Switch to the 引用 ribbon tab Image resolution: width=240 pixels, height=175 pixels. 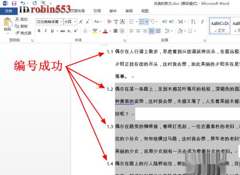point(97,11)
